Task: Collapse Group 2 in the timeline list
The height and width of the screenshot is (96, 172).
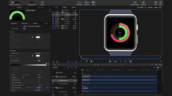Action: [56, 88]
